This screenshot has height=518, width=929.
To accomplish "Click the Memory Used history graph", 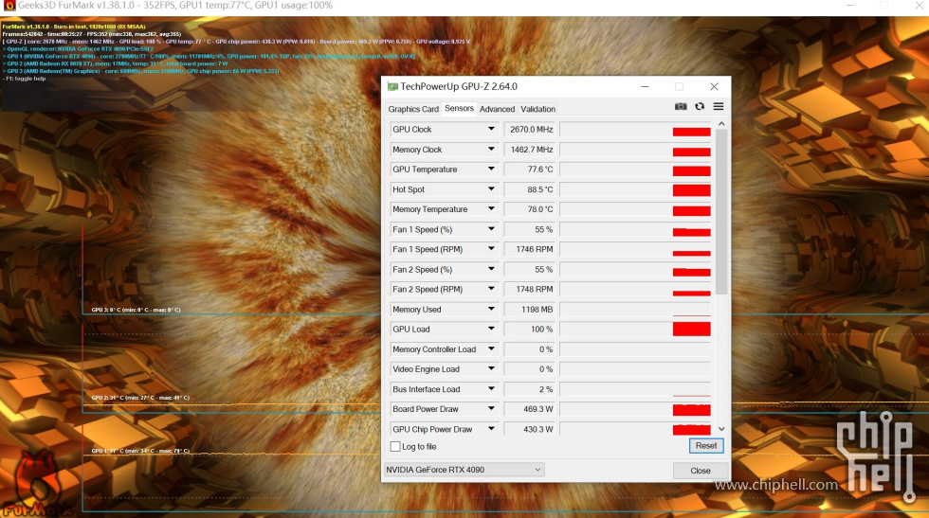I will (635, 309).
